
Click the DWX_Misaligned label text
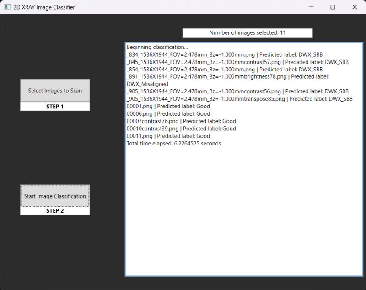pos(147,84)
